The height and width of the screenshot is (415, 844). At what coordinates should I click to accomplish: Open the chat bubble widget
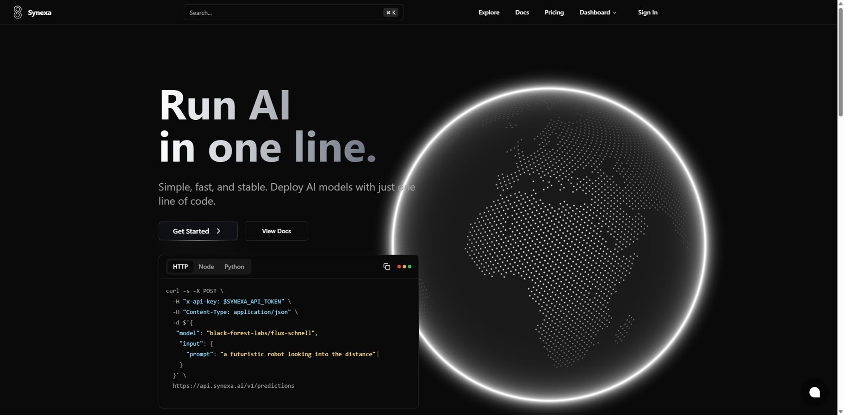(814, 392)
